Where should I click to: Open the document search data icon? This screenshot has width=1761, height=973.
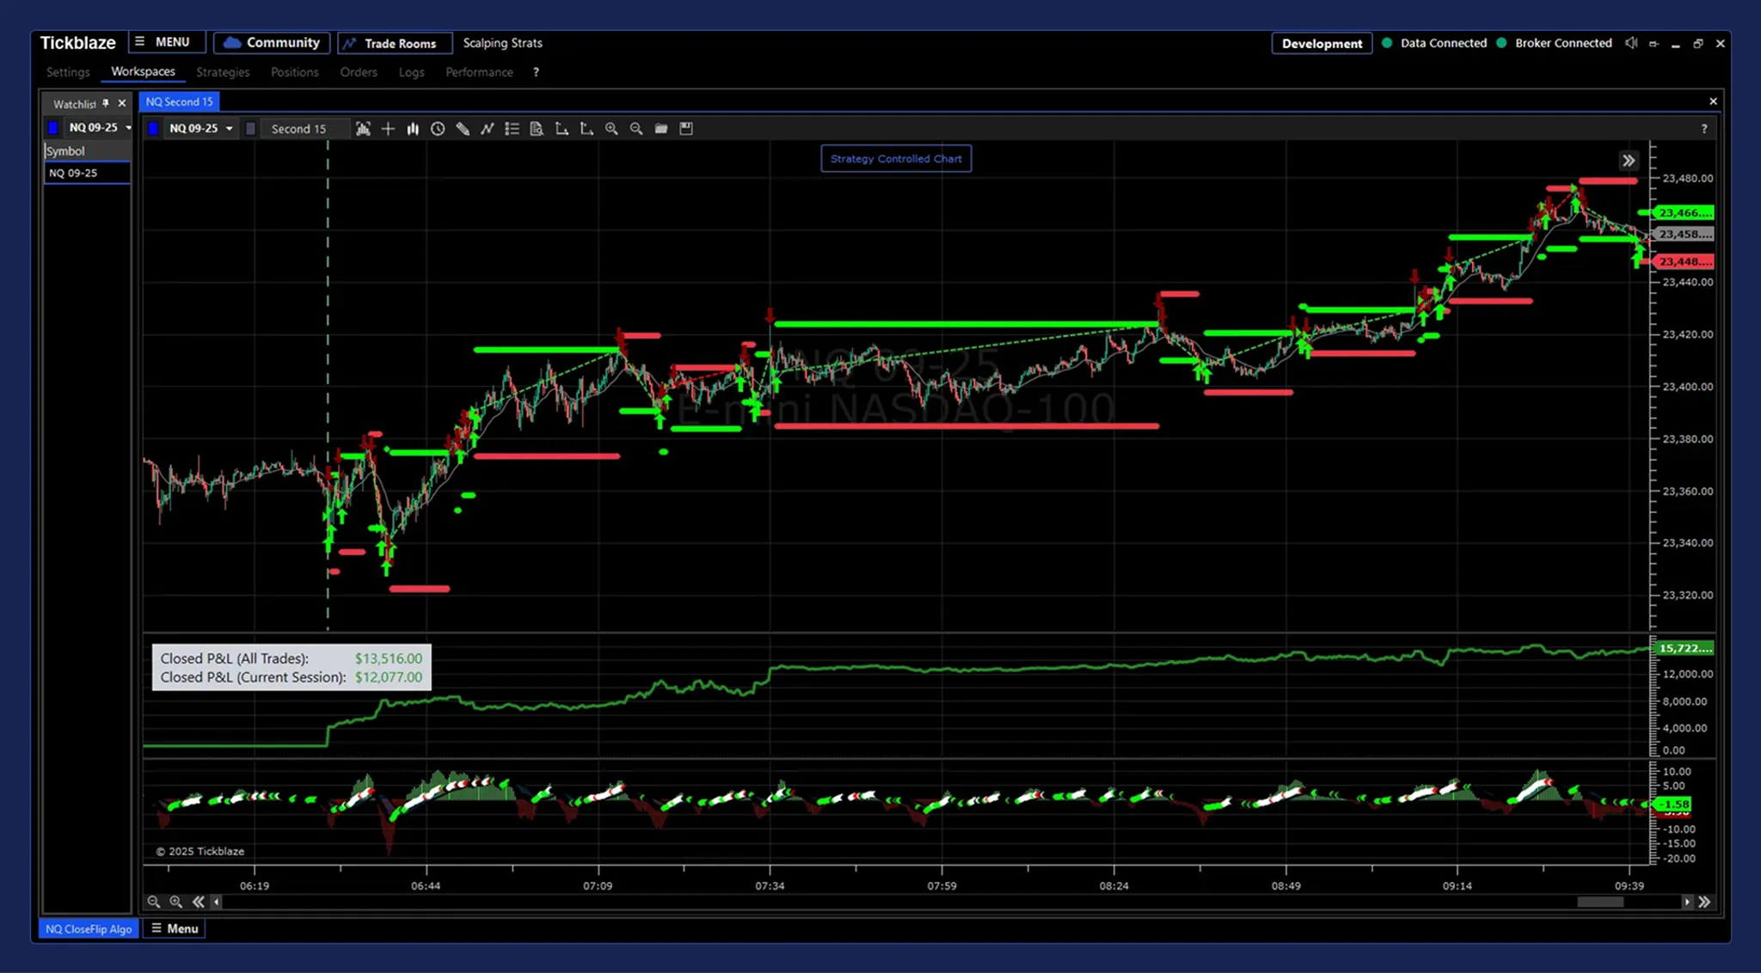tap(537, 129)
